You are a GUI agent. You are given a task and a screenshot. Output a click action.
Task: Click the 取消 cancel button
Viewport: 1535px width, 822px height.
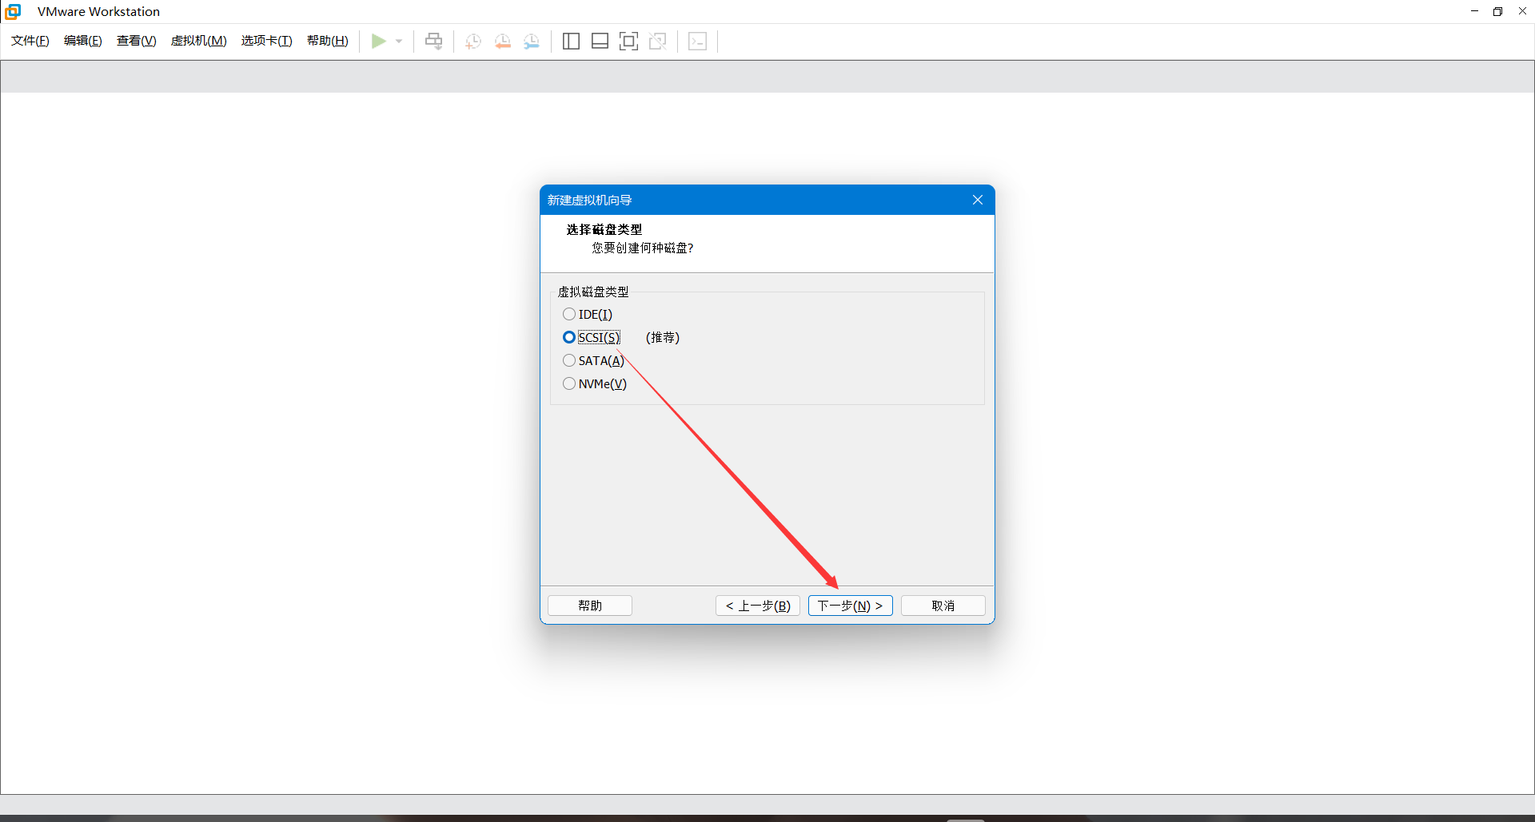[x=943, y=606]
